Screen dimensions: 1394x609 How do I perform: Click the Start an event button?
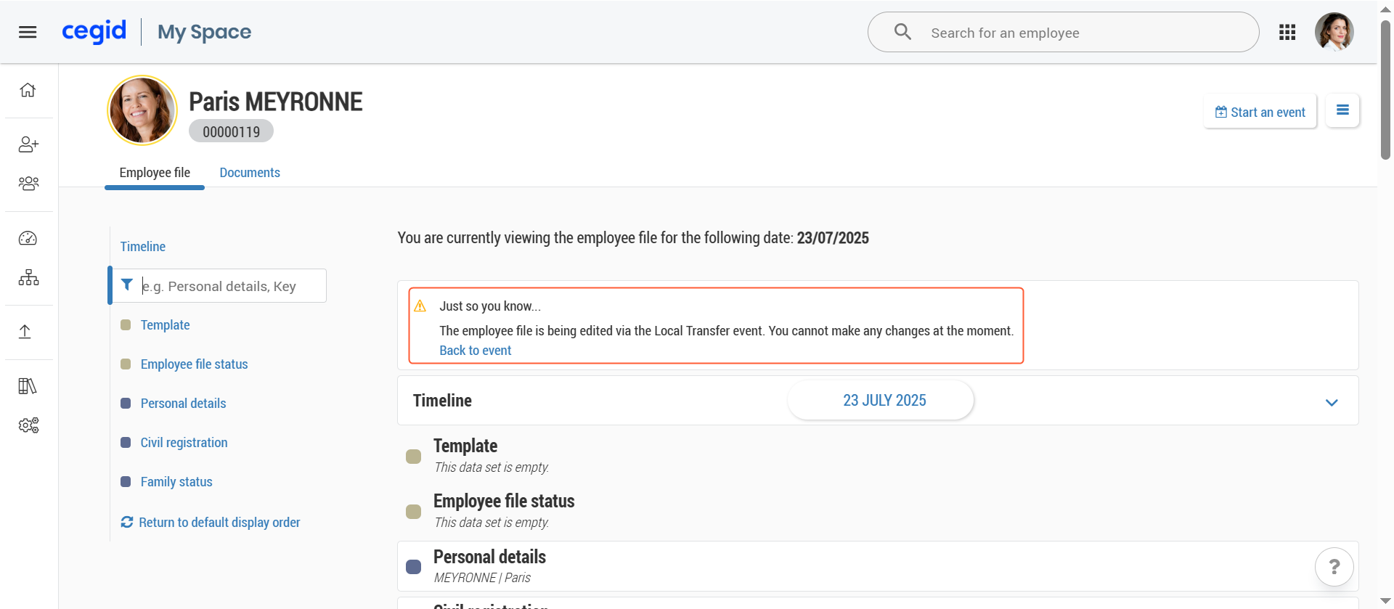[1260, 112]
